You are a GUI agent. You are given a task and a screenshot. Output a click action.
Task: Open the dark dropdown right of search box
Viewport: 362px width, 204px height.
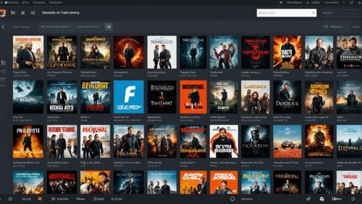point(342,13)
